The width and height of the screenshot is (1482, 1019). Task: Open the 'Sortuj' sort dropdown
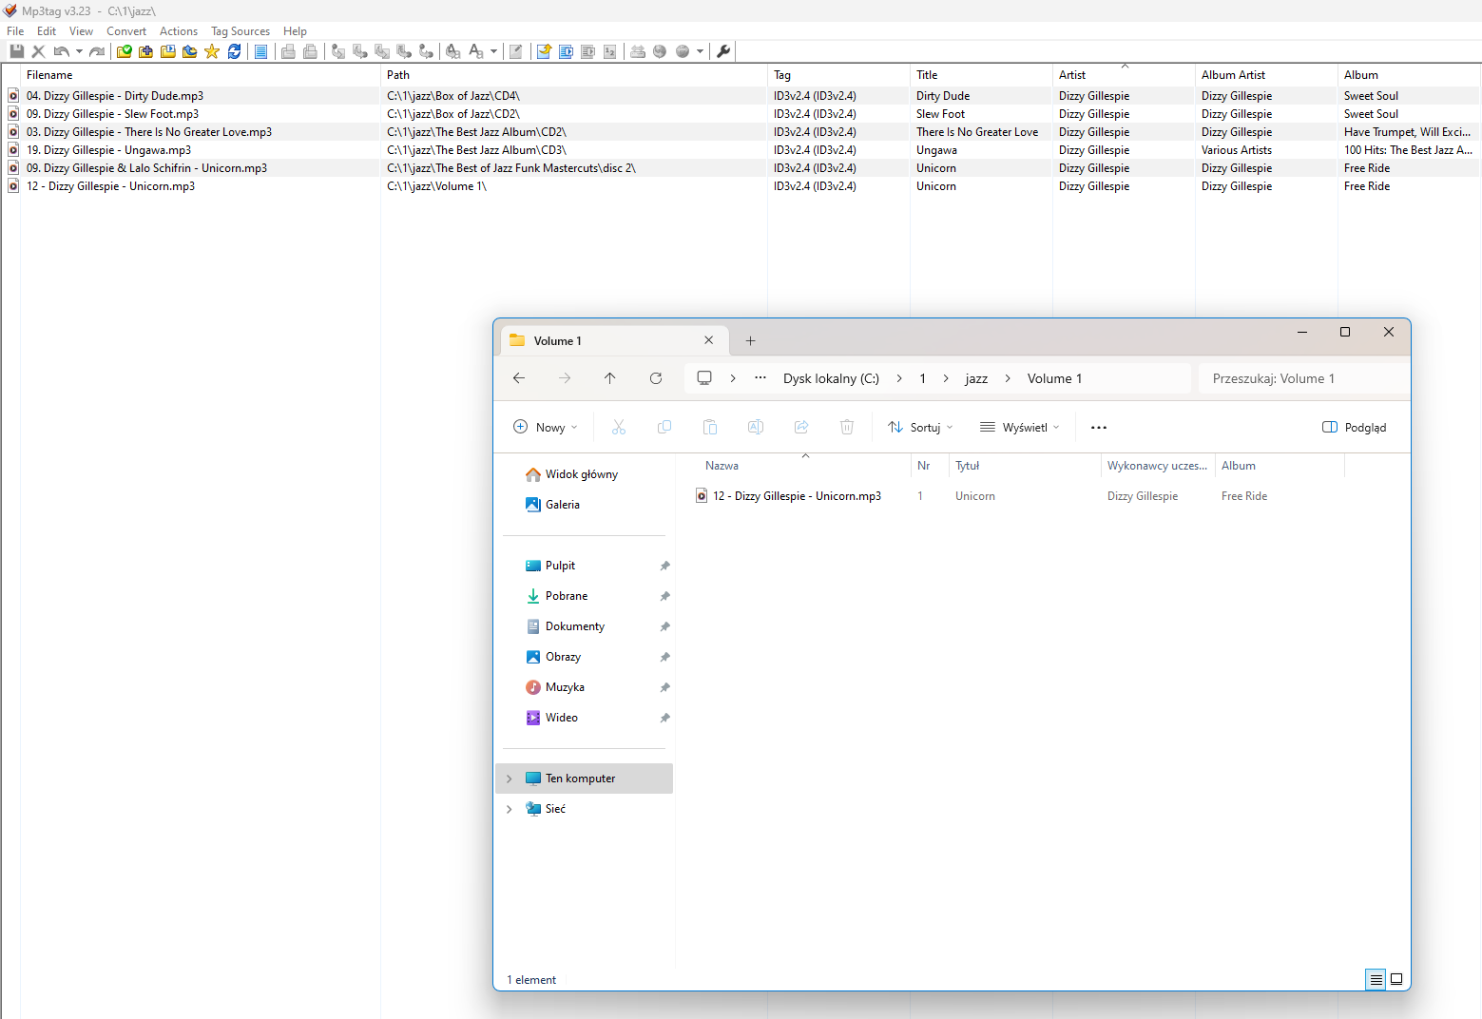tap(920, 428)
